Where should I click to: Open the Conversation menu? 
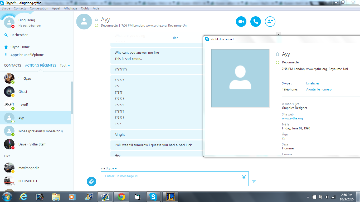pos(39,8)
